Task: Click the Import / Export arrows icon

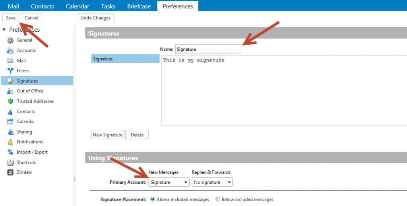Action: (x=10, y=152)
